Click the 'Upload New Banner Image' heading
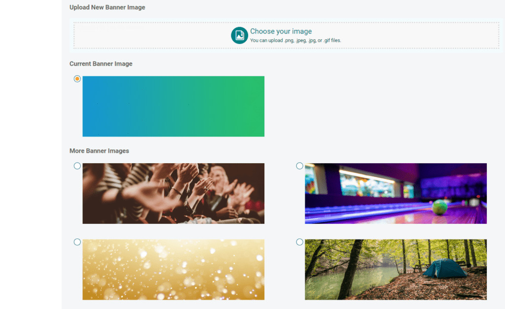Screen dimensions: 505x309 coord(107,7)
